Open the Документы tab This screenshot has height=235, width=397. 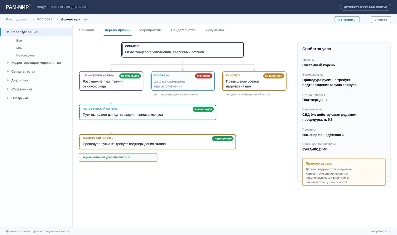coord(215,30)
